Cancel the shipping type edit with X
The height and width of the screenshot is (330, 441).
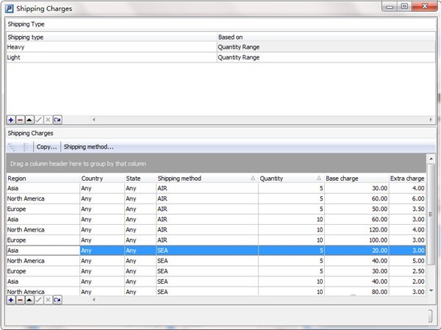click(x=48, y=120)
